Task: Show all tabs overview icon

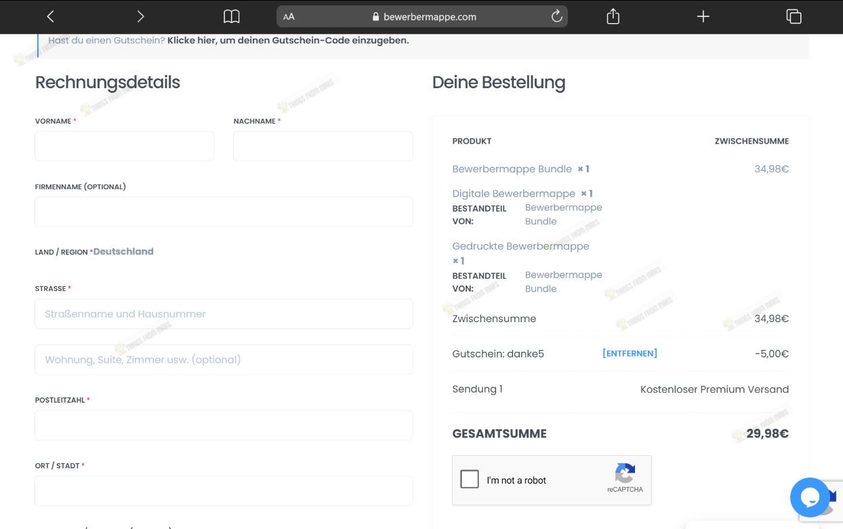Action: pos(794,16)
